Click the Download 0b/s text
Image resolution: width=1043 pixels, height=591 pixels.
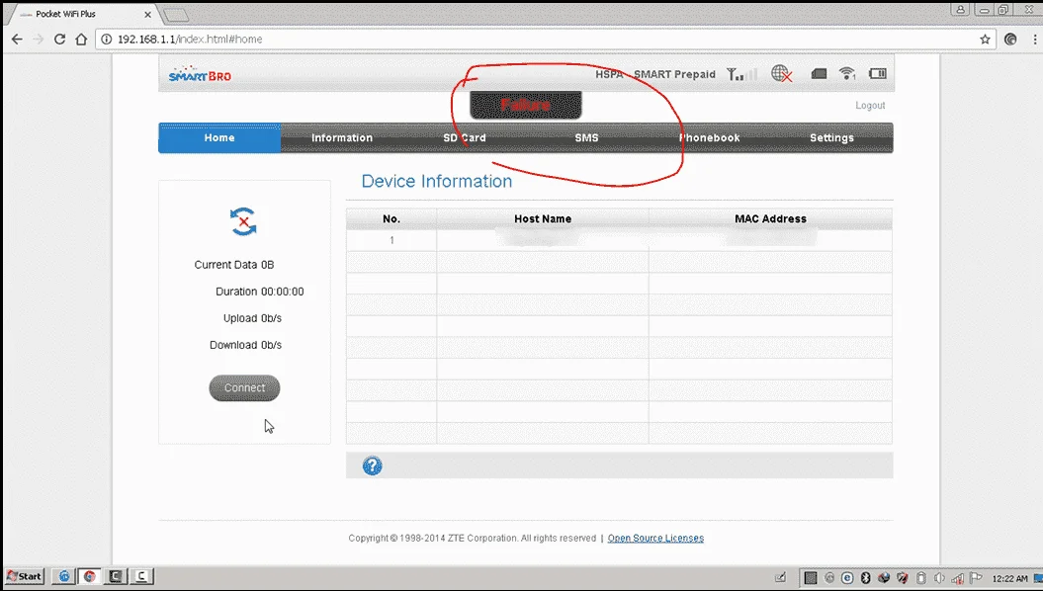pyautogui.click(x=245, y=344)
